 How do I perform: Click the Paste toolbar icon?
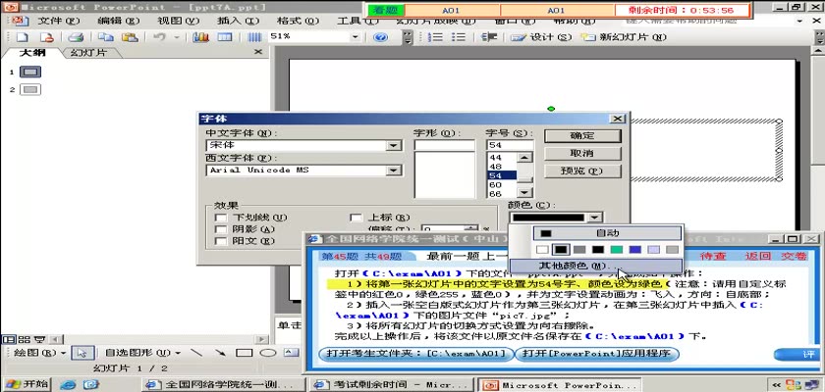tap(130, 37)
